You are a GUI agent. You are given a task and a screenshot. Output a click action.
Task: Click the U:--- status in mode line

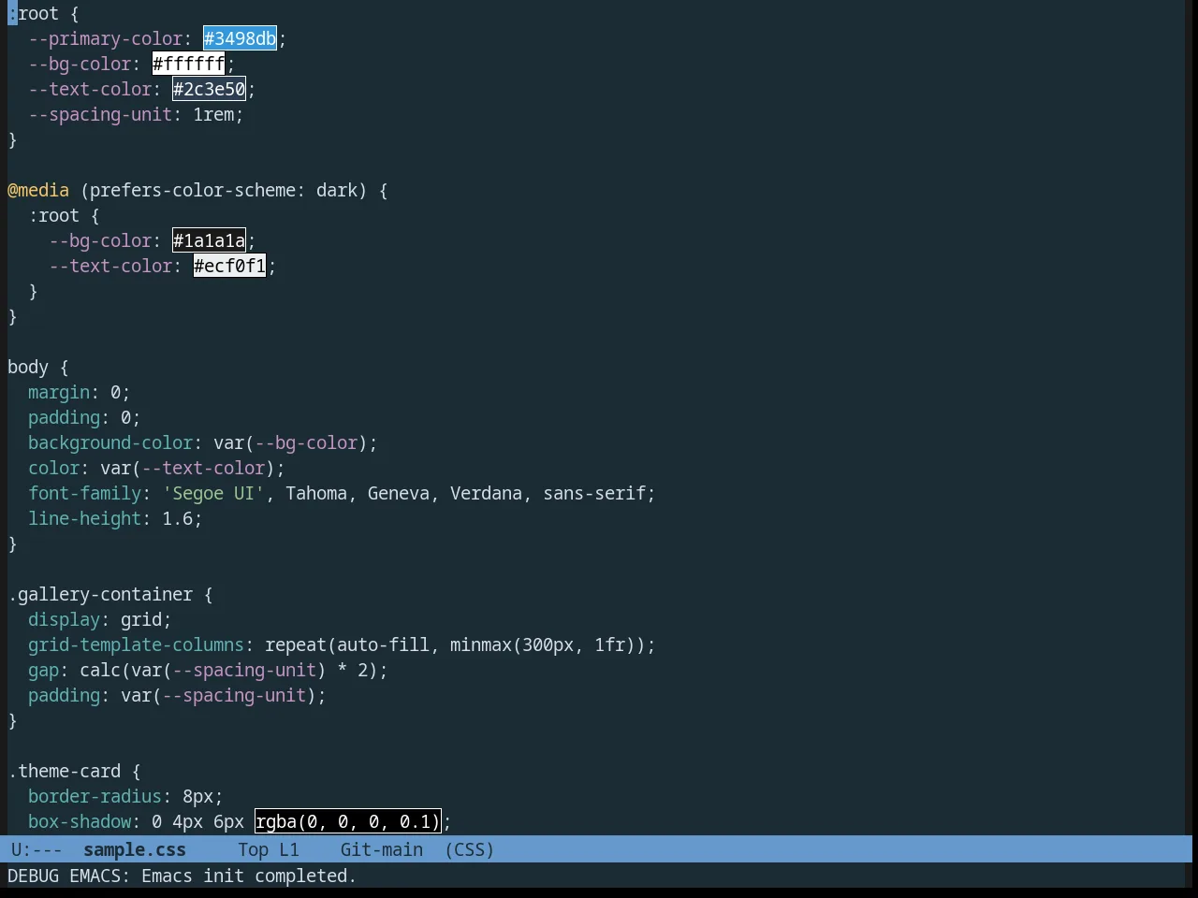pyautogui.click(x=37, y=849)
